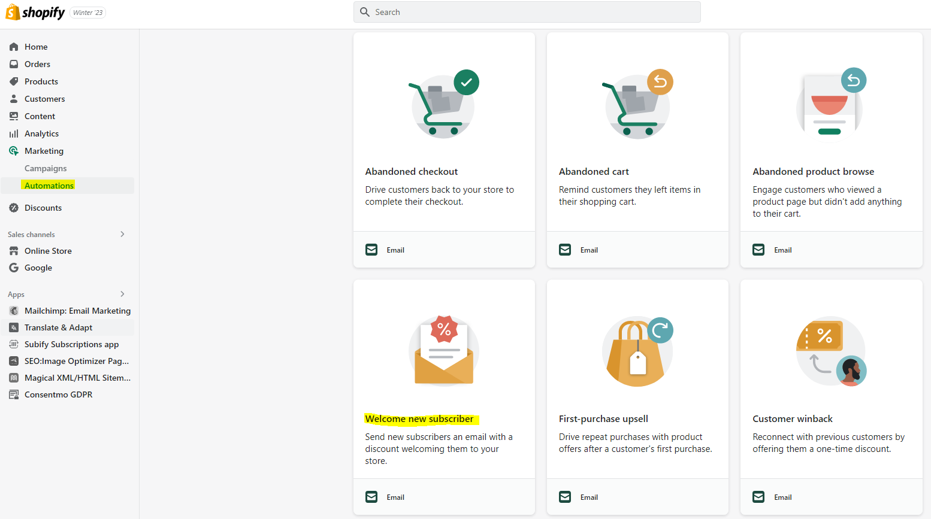931x519 pixels.
Task: Click the Orders inbox icon
Action: point(14,64)
